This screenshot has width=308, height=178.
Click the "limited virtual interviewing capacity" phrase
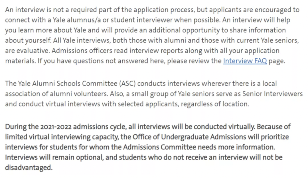click(x=62, y=137)
